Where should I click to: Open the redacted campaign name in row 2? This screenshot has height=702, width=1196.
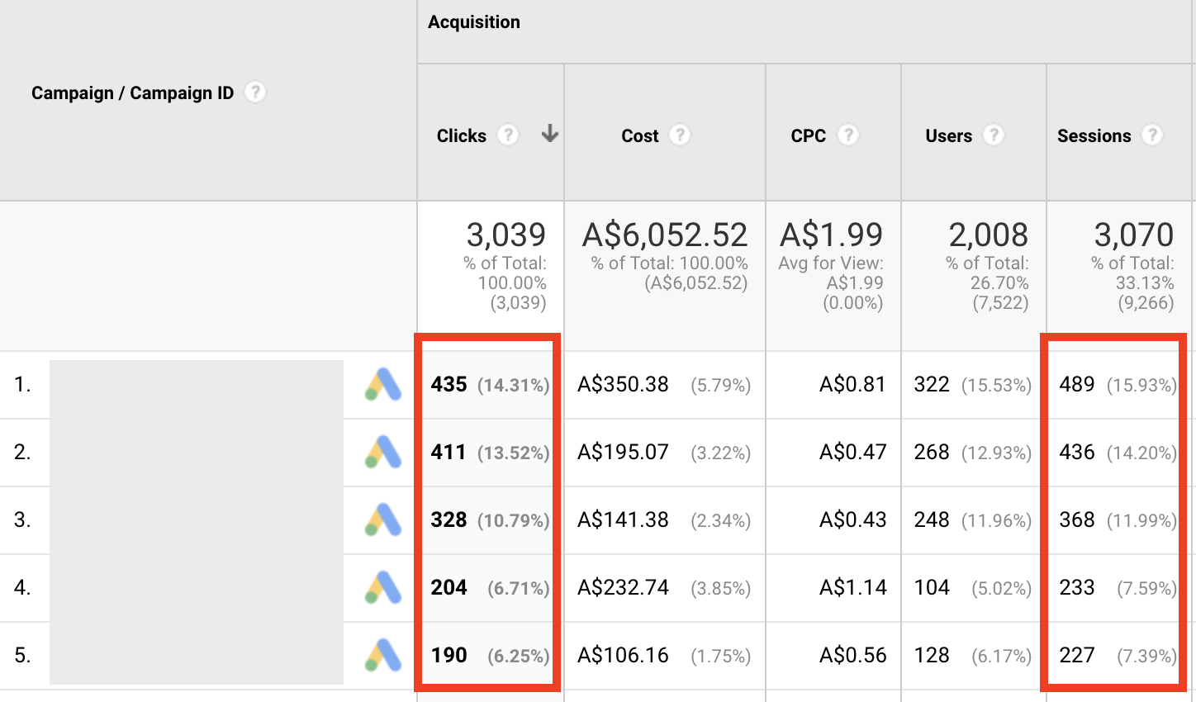click(x=197, y=453)
